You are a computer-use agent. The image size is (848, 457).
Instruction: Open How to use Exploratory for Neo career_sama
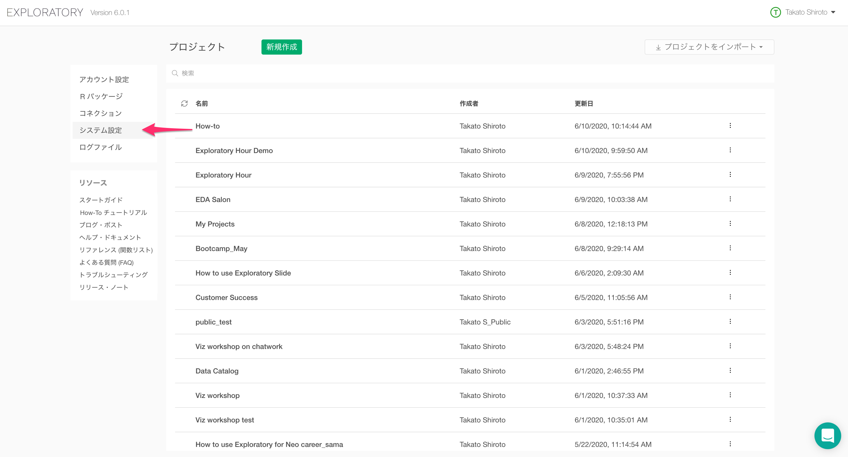click(269, 444)
